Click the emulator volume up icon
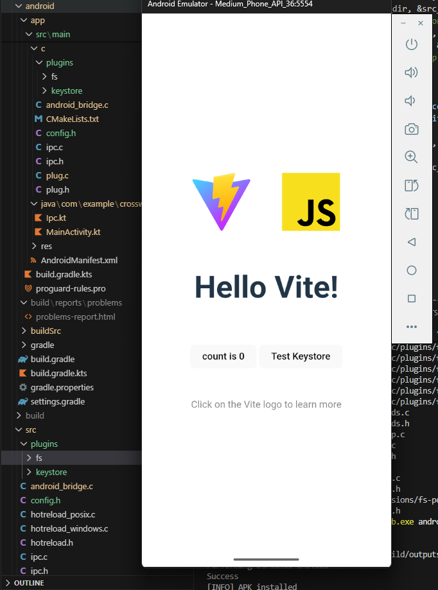Image resolution: width=438 pixels, height=590 pixels. 411,73
